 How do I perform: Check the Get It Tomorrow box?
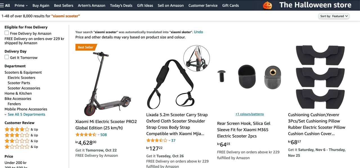coord(7,57)
